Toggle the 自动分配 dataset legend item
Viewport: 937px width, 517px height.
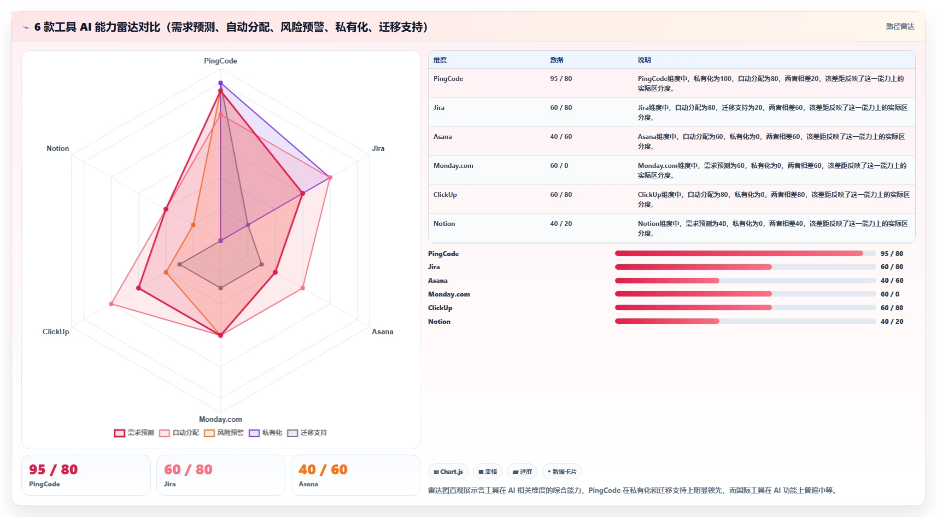click(x=179, y=433)
